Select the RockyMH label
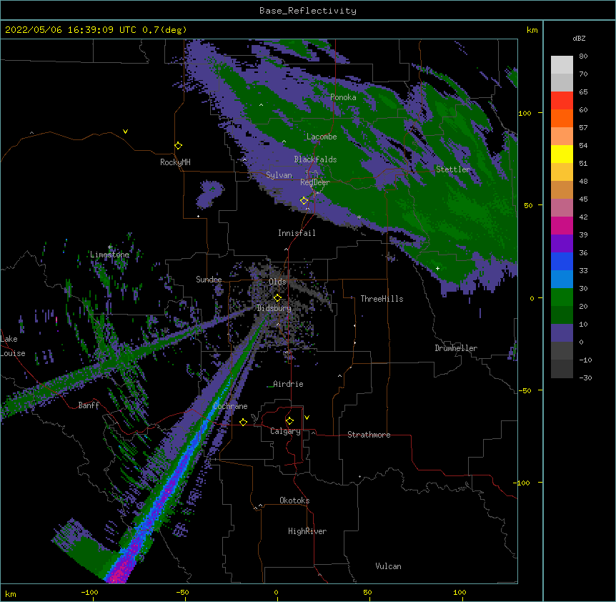The width and height of the screenshot is (616, 602). 175,162
